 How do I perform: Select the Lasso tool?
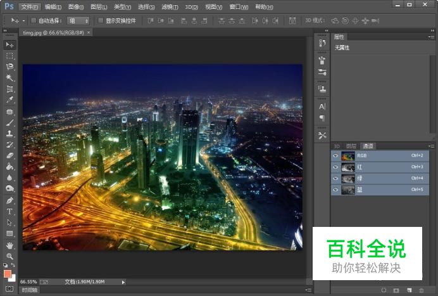[x=9, y=67]
